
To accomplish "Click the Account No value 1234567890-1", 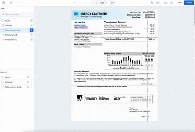I will pos(149,12).
